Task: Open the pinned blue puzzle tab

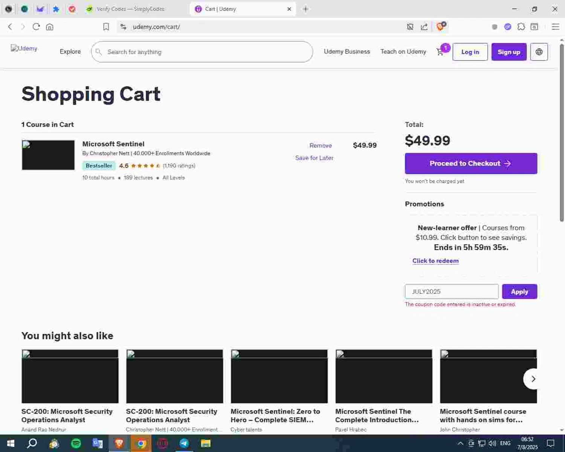Action: (x=56, y=9)
